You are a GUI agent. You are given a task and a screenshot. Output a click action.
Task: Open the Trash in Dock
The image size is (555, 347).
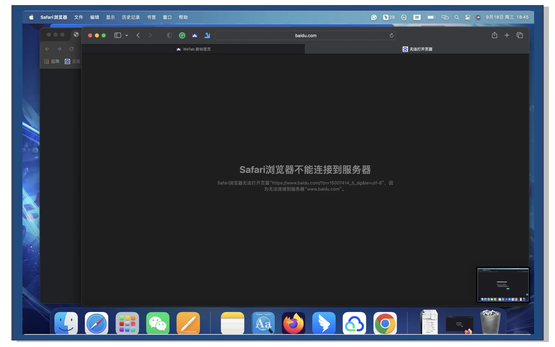[490, 322]
